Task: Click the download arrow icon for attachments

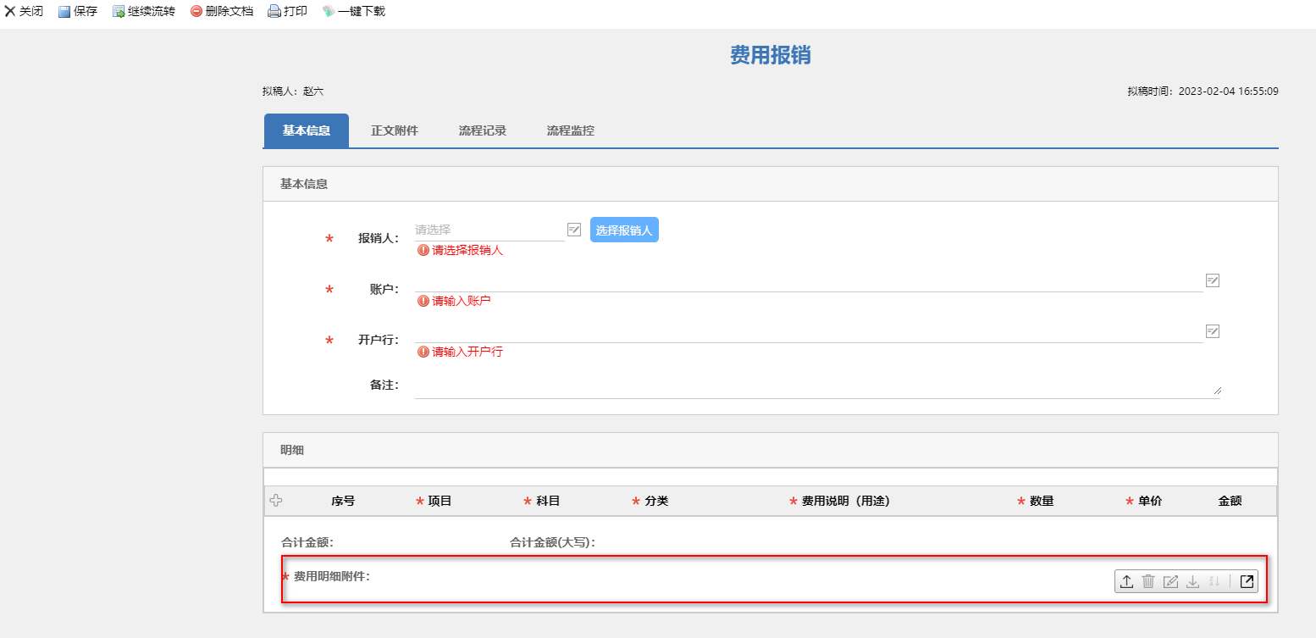Action: pos(1193,581)
